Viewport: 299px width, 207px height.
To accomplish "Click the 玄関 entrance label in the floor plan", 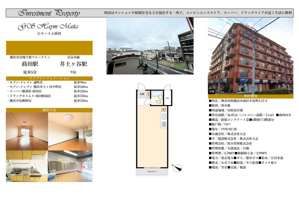I will point(142,94).
